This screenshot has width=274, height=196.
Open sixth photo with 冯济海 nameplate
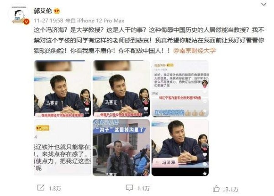coord(180,148)
